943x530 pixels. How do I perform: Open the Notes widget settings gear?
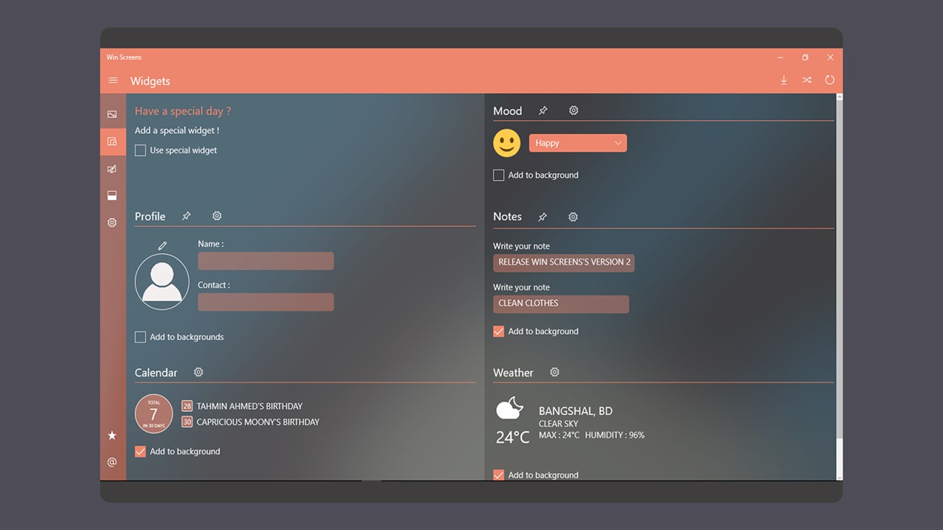coord(573,216)
